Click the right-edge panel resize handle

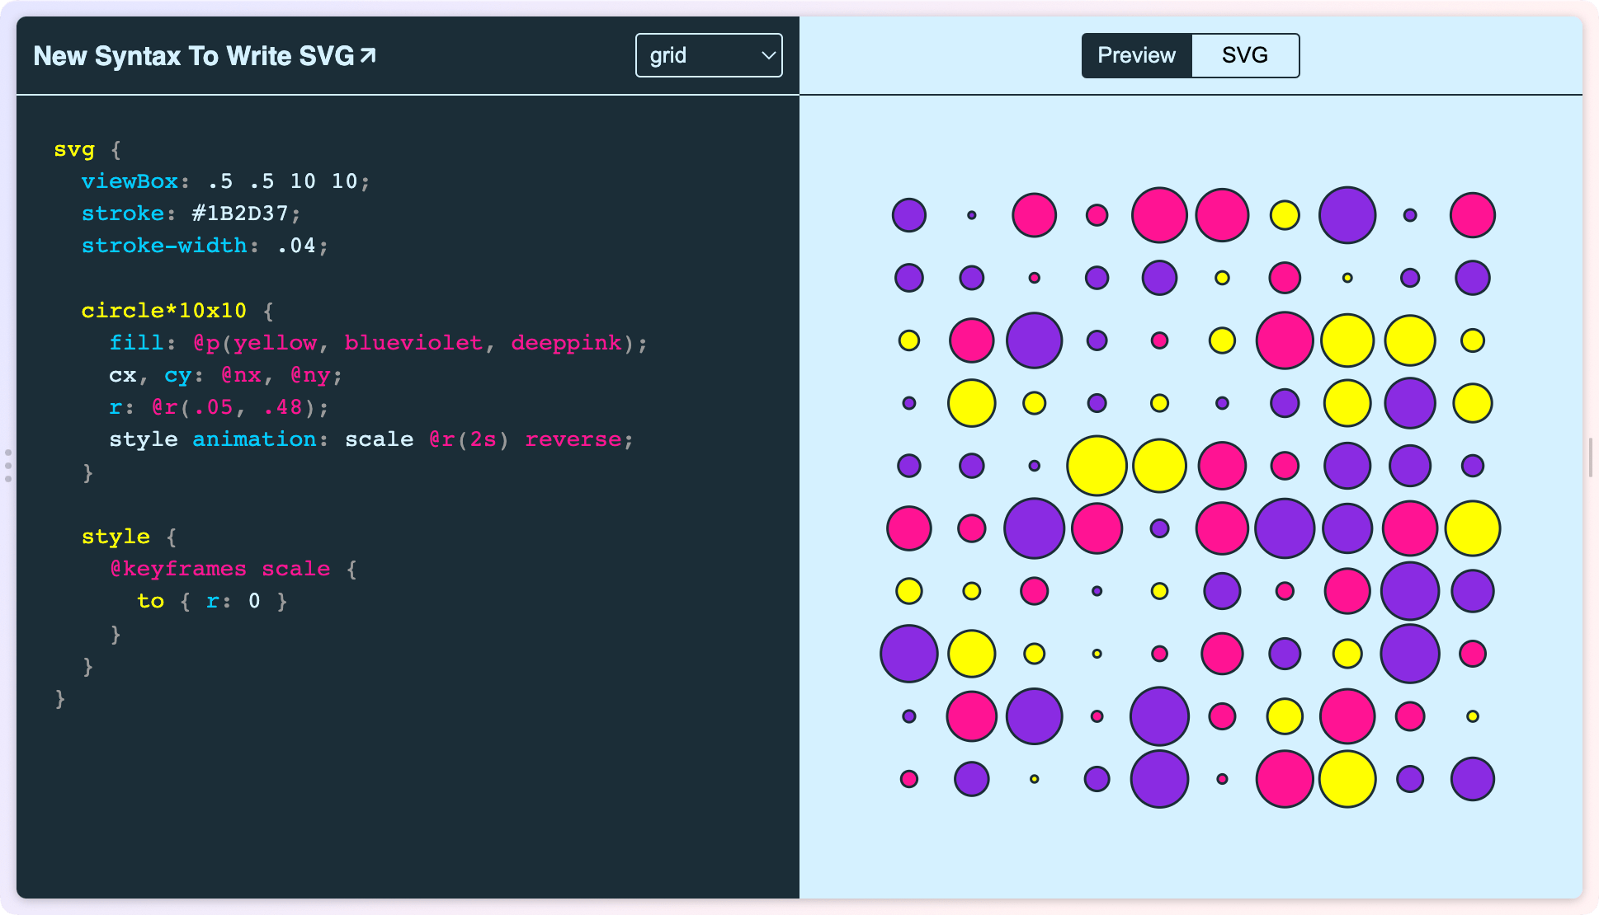pos(1590,457)
